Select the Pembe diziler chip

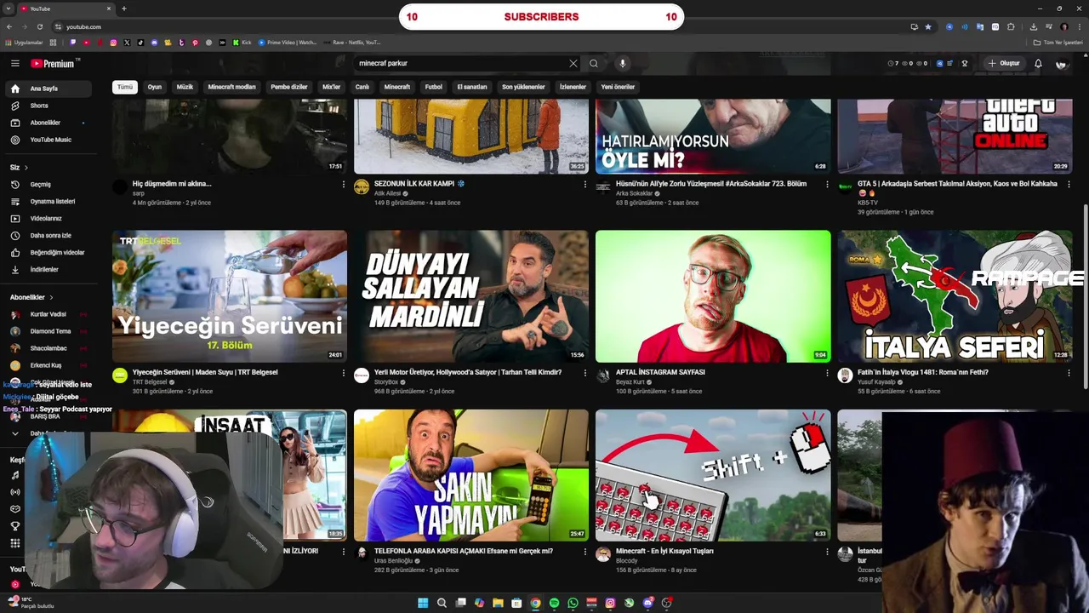pos(289,87)
